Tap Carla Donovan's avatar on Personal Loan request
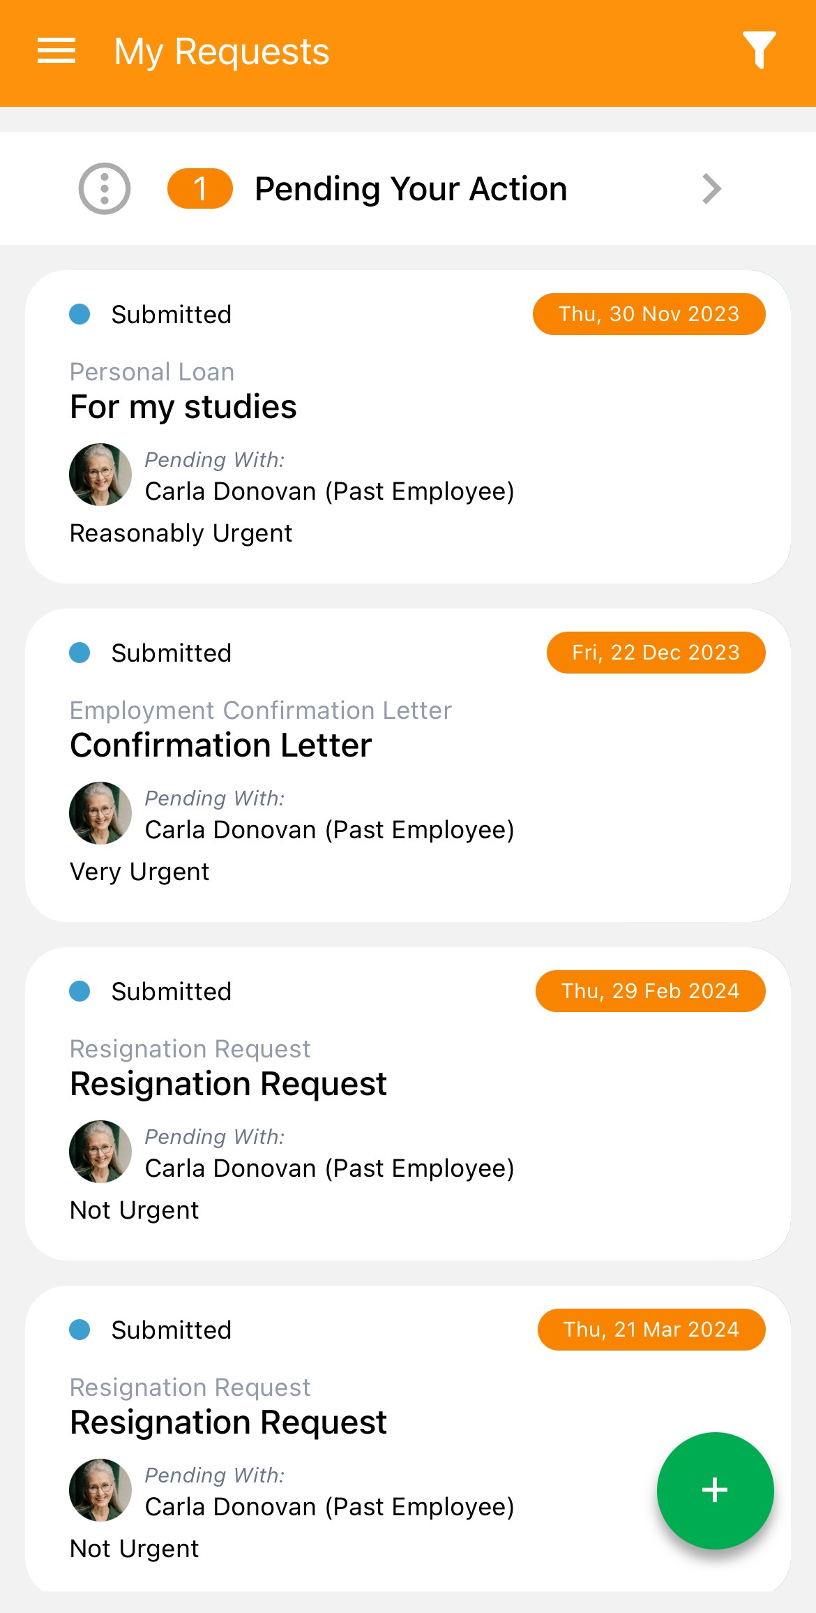This screenshot has height=1613, width=816. coord(100,475)
